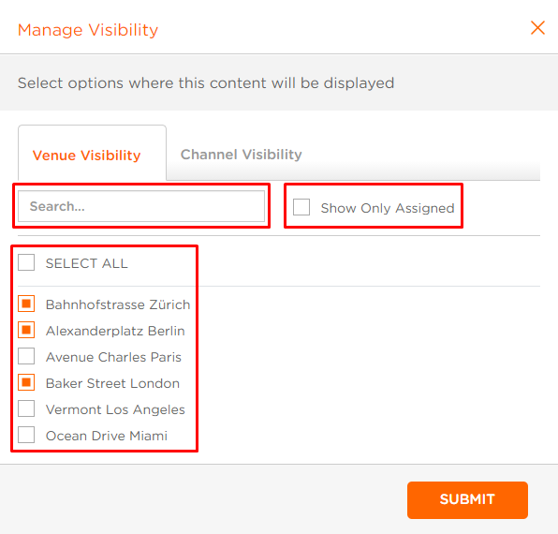The image size is (558, 534).
Task: Select the Venue Visibility tab
Action: pyautogui.click(x=86, y=156)
